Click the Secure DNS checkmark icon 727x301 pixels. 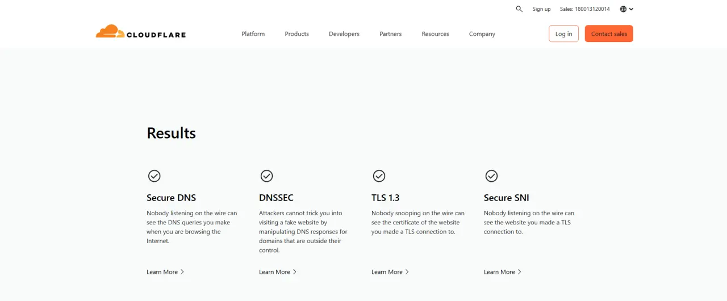coord(154,176)
